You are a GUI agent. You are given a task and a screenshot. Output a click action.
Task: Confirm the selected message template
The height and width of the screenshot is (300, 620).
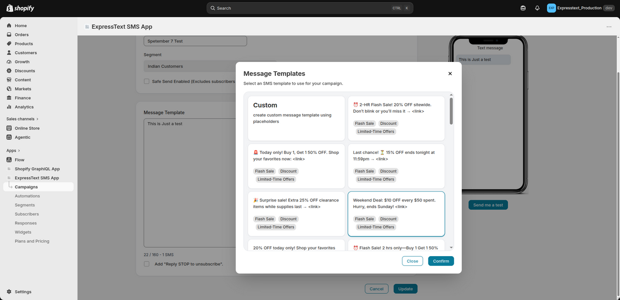click(x=441, y=261)
